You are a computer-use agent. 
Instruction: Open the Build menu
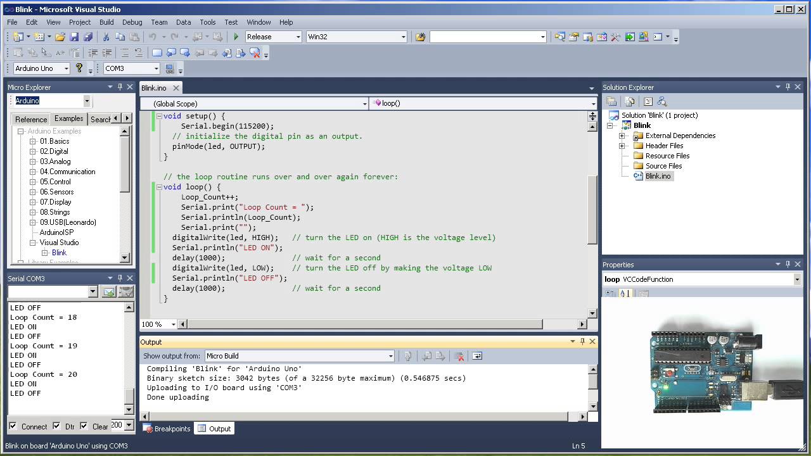point(106,22)
